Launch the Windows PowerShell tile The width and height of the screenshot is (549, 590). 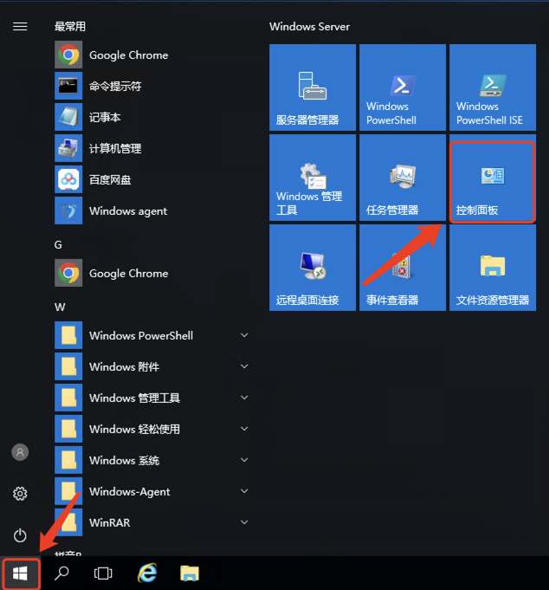403,88
